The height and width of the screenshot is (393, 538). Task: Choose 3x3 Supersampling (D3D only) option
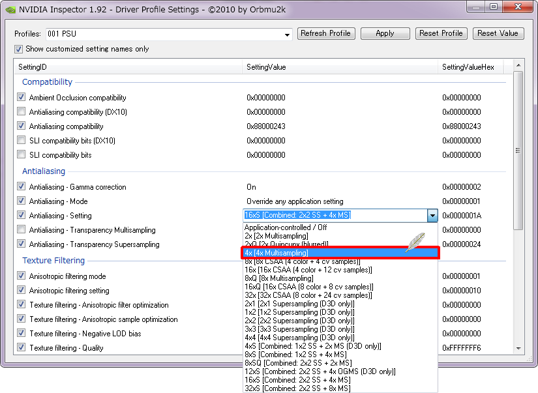coord(340,329)
